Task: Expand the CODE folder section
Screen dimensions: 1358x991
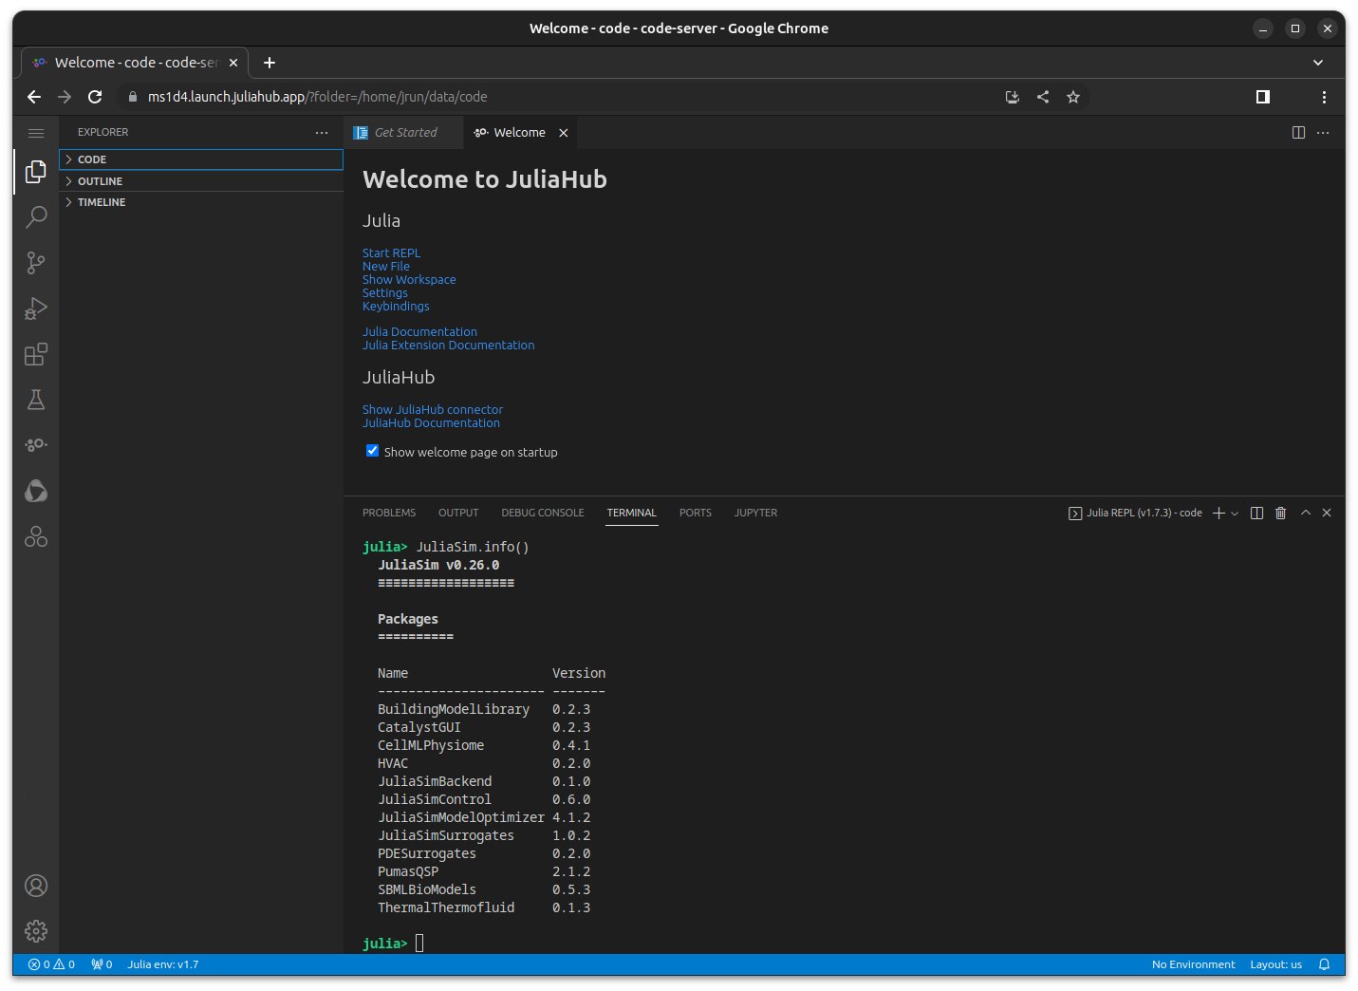Action: point(201,159)
